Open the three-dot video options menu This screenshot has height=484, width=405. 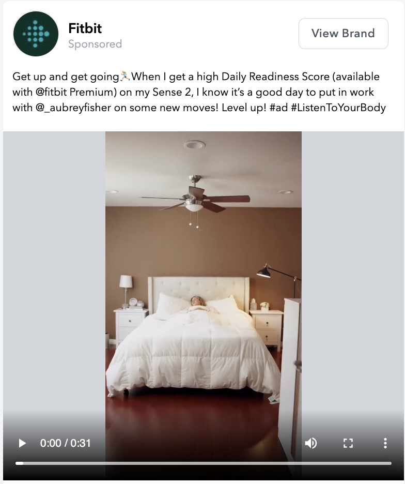(x=385, y=443)
